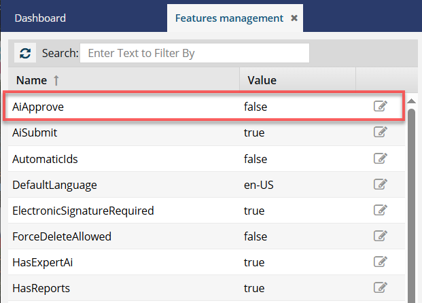
Task: Select the AiApprove row
Action: [122, 107]
